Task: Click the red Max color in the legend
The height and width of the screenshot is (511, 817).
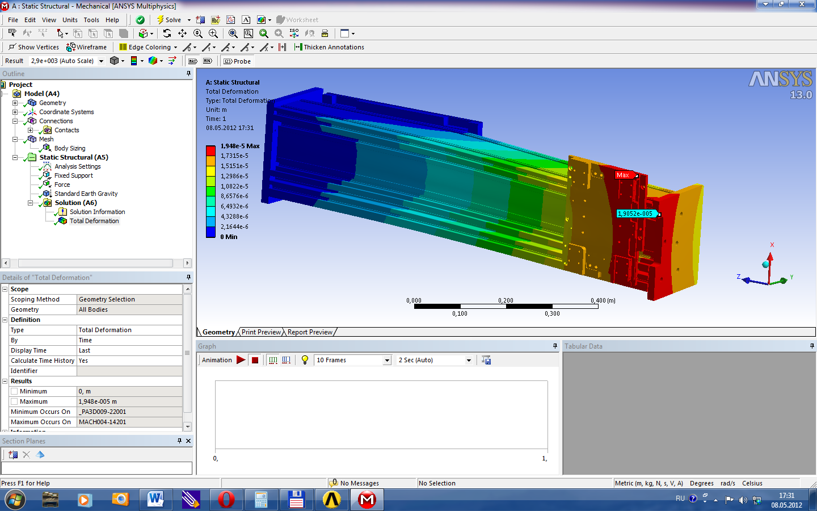Action: (x=210, y=150)
